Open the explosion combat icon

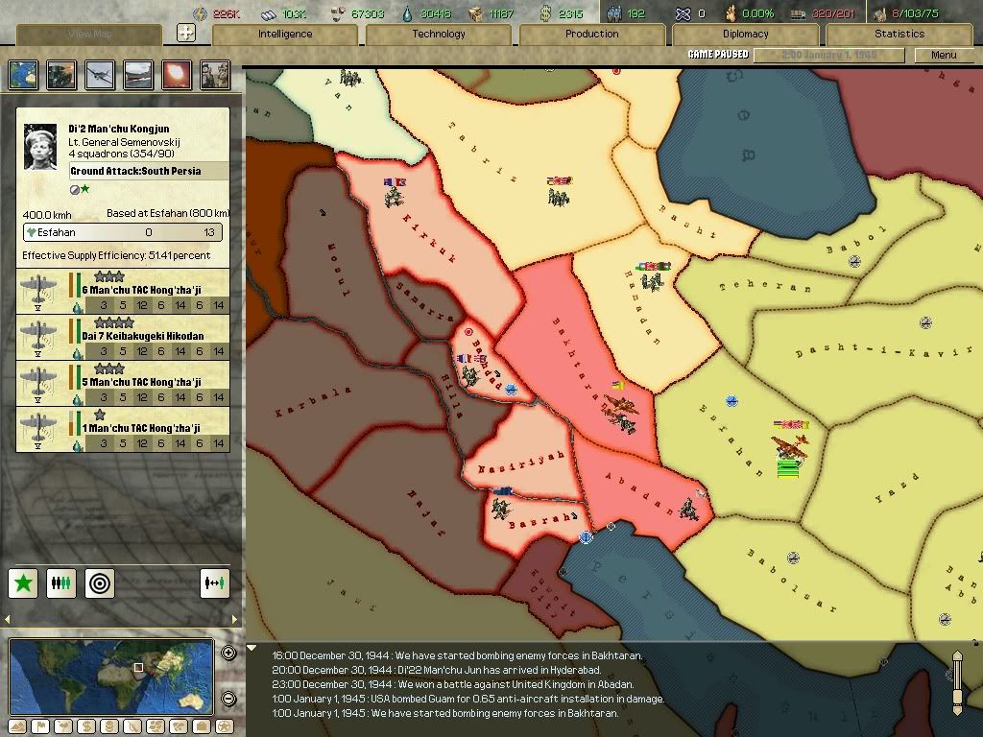pyautogui.click(x=177, y=75)
